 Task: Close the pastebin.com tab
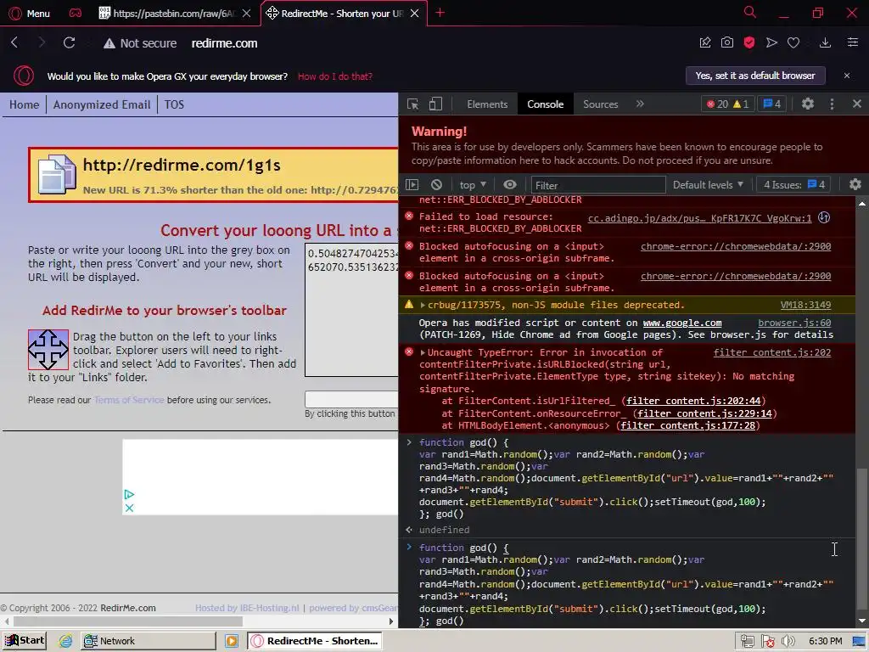[247, 14]
